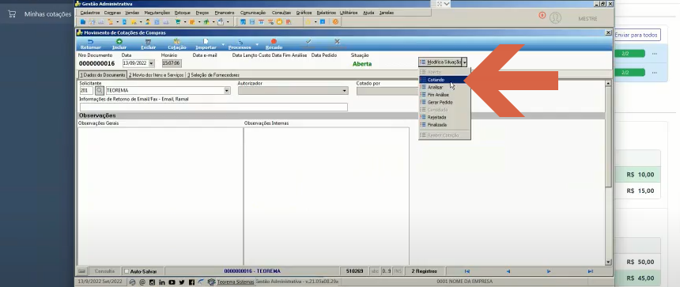680x287 pixels.
Task: Open the Financeiro menu
Action: (x=225, y=13)
